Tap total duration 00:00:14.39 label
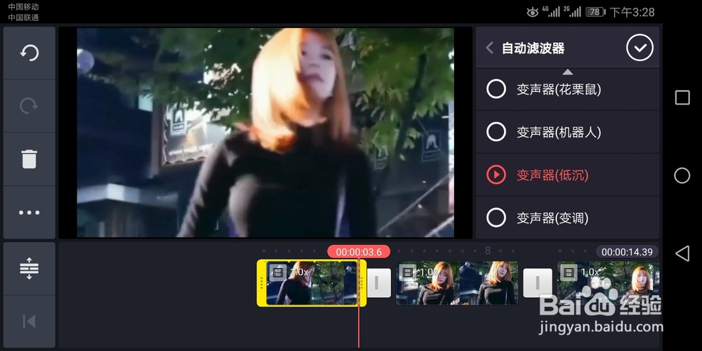702x351 pixels. point(627,251)
